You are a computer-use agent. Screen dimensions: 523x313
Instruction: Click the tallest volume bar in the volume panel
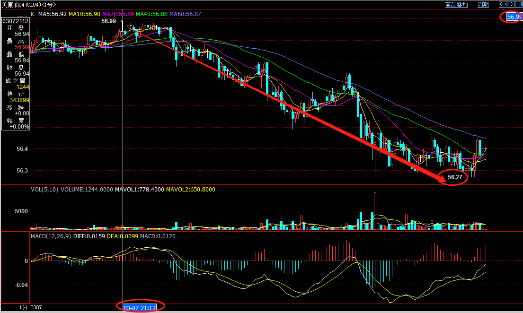tap(375, 211)
